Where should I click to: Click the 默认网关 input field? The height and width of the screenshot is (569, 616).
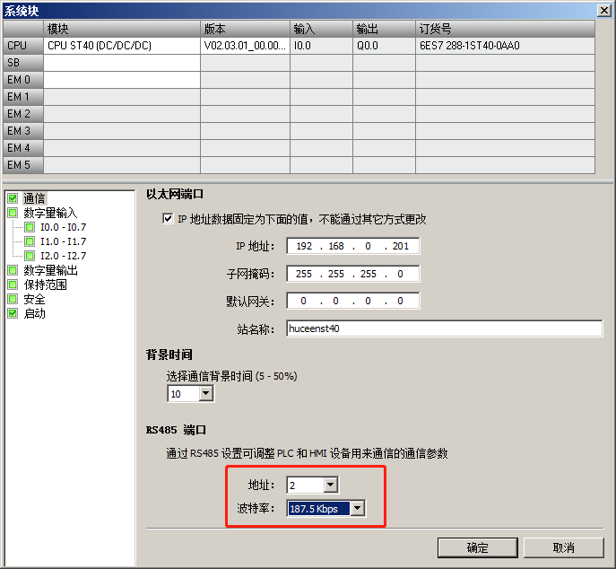click(x=352, y=301)
